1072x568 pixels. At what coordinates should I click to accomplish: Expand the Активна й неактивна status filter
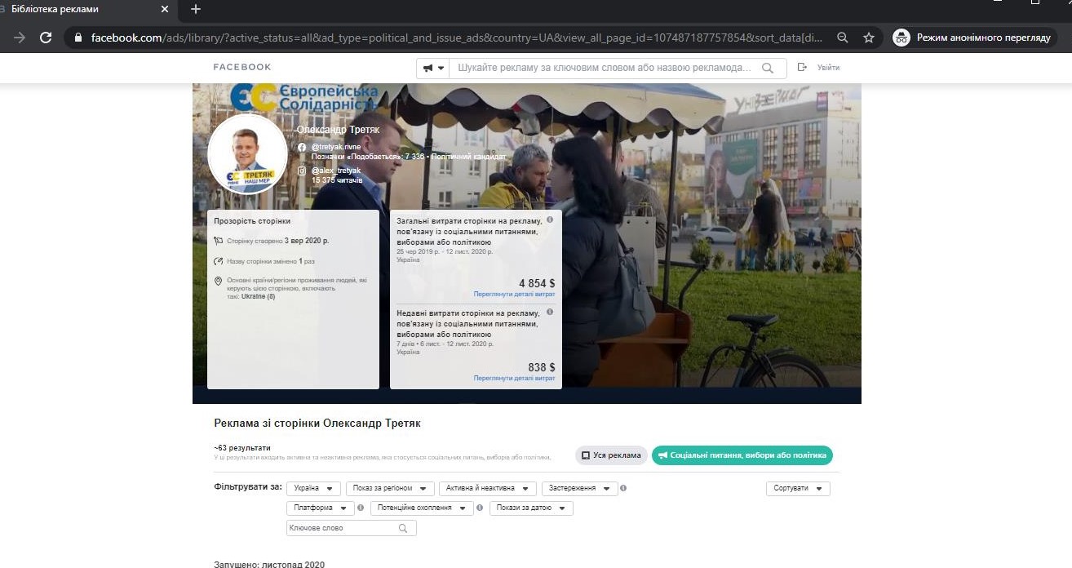(487, 489)
